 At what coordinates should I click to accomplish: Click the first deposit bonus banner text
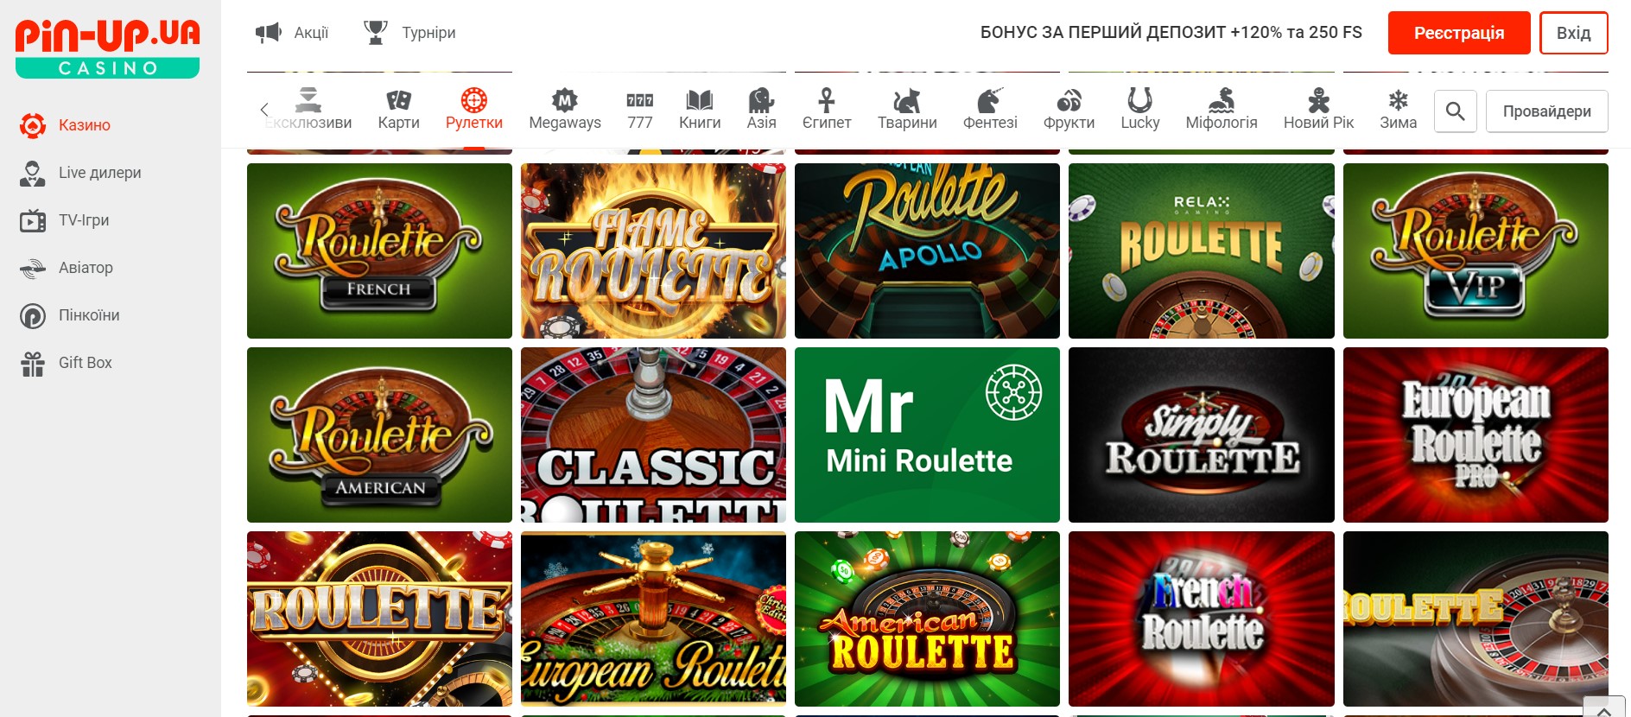pyautogui.click(x=1171, y=33)
